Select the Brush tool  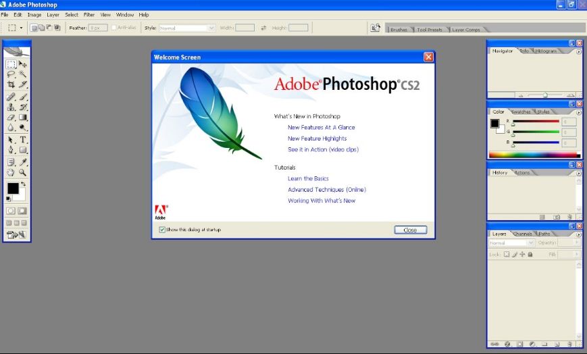(23, 97)
